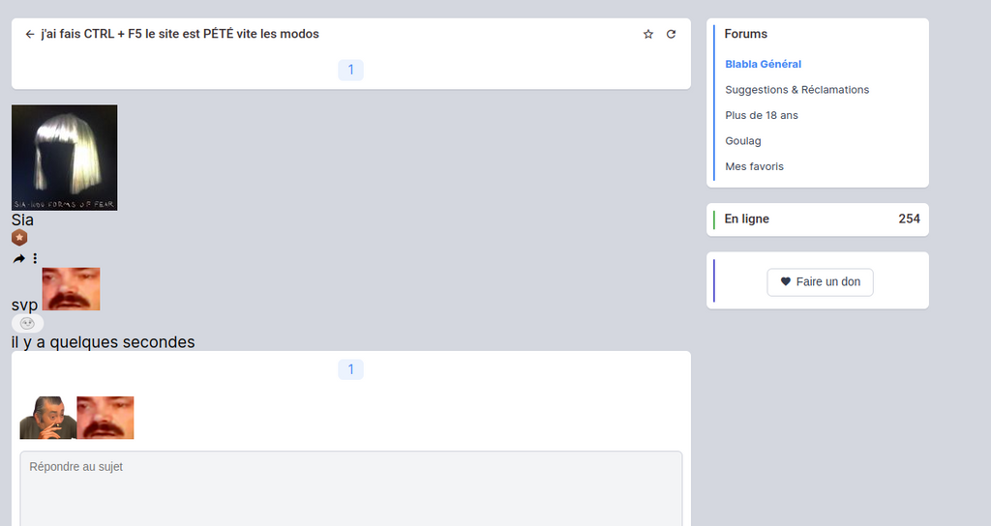Click the En ligne 254 panel

click(818, 219)
